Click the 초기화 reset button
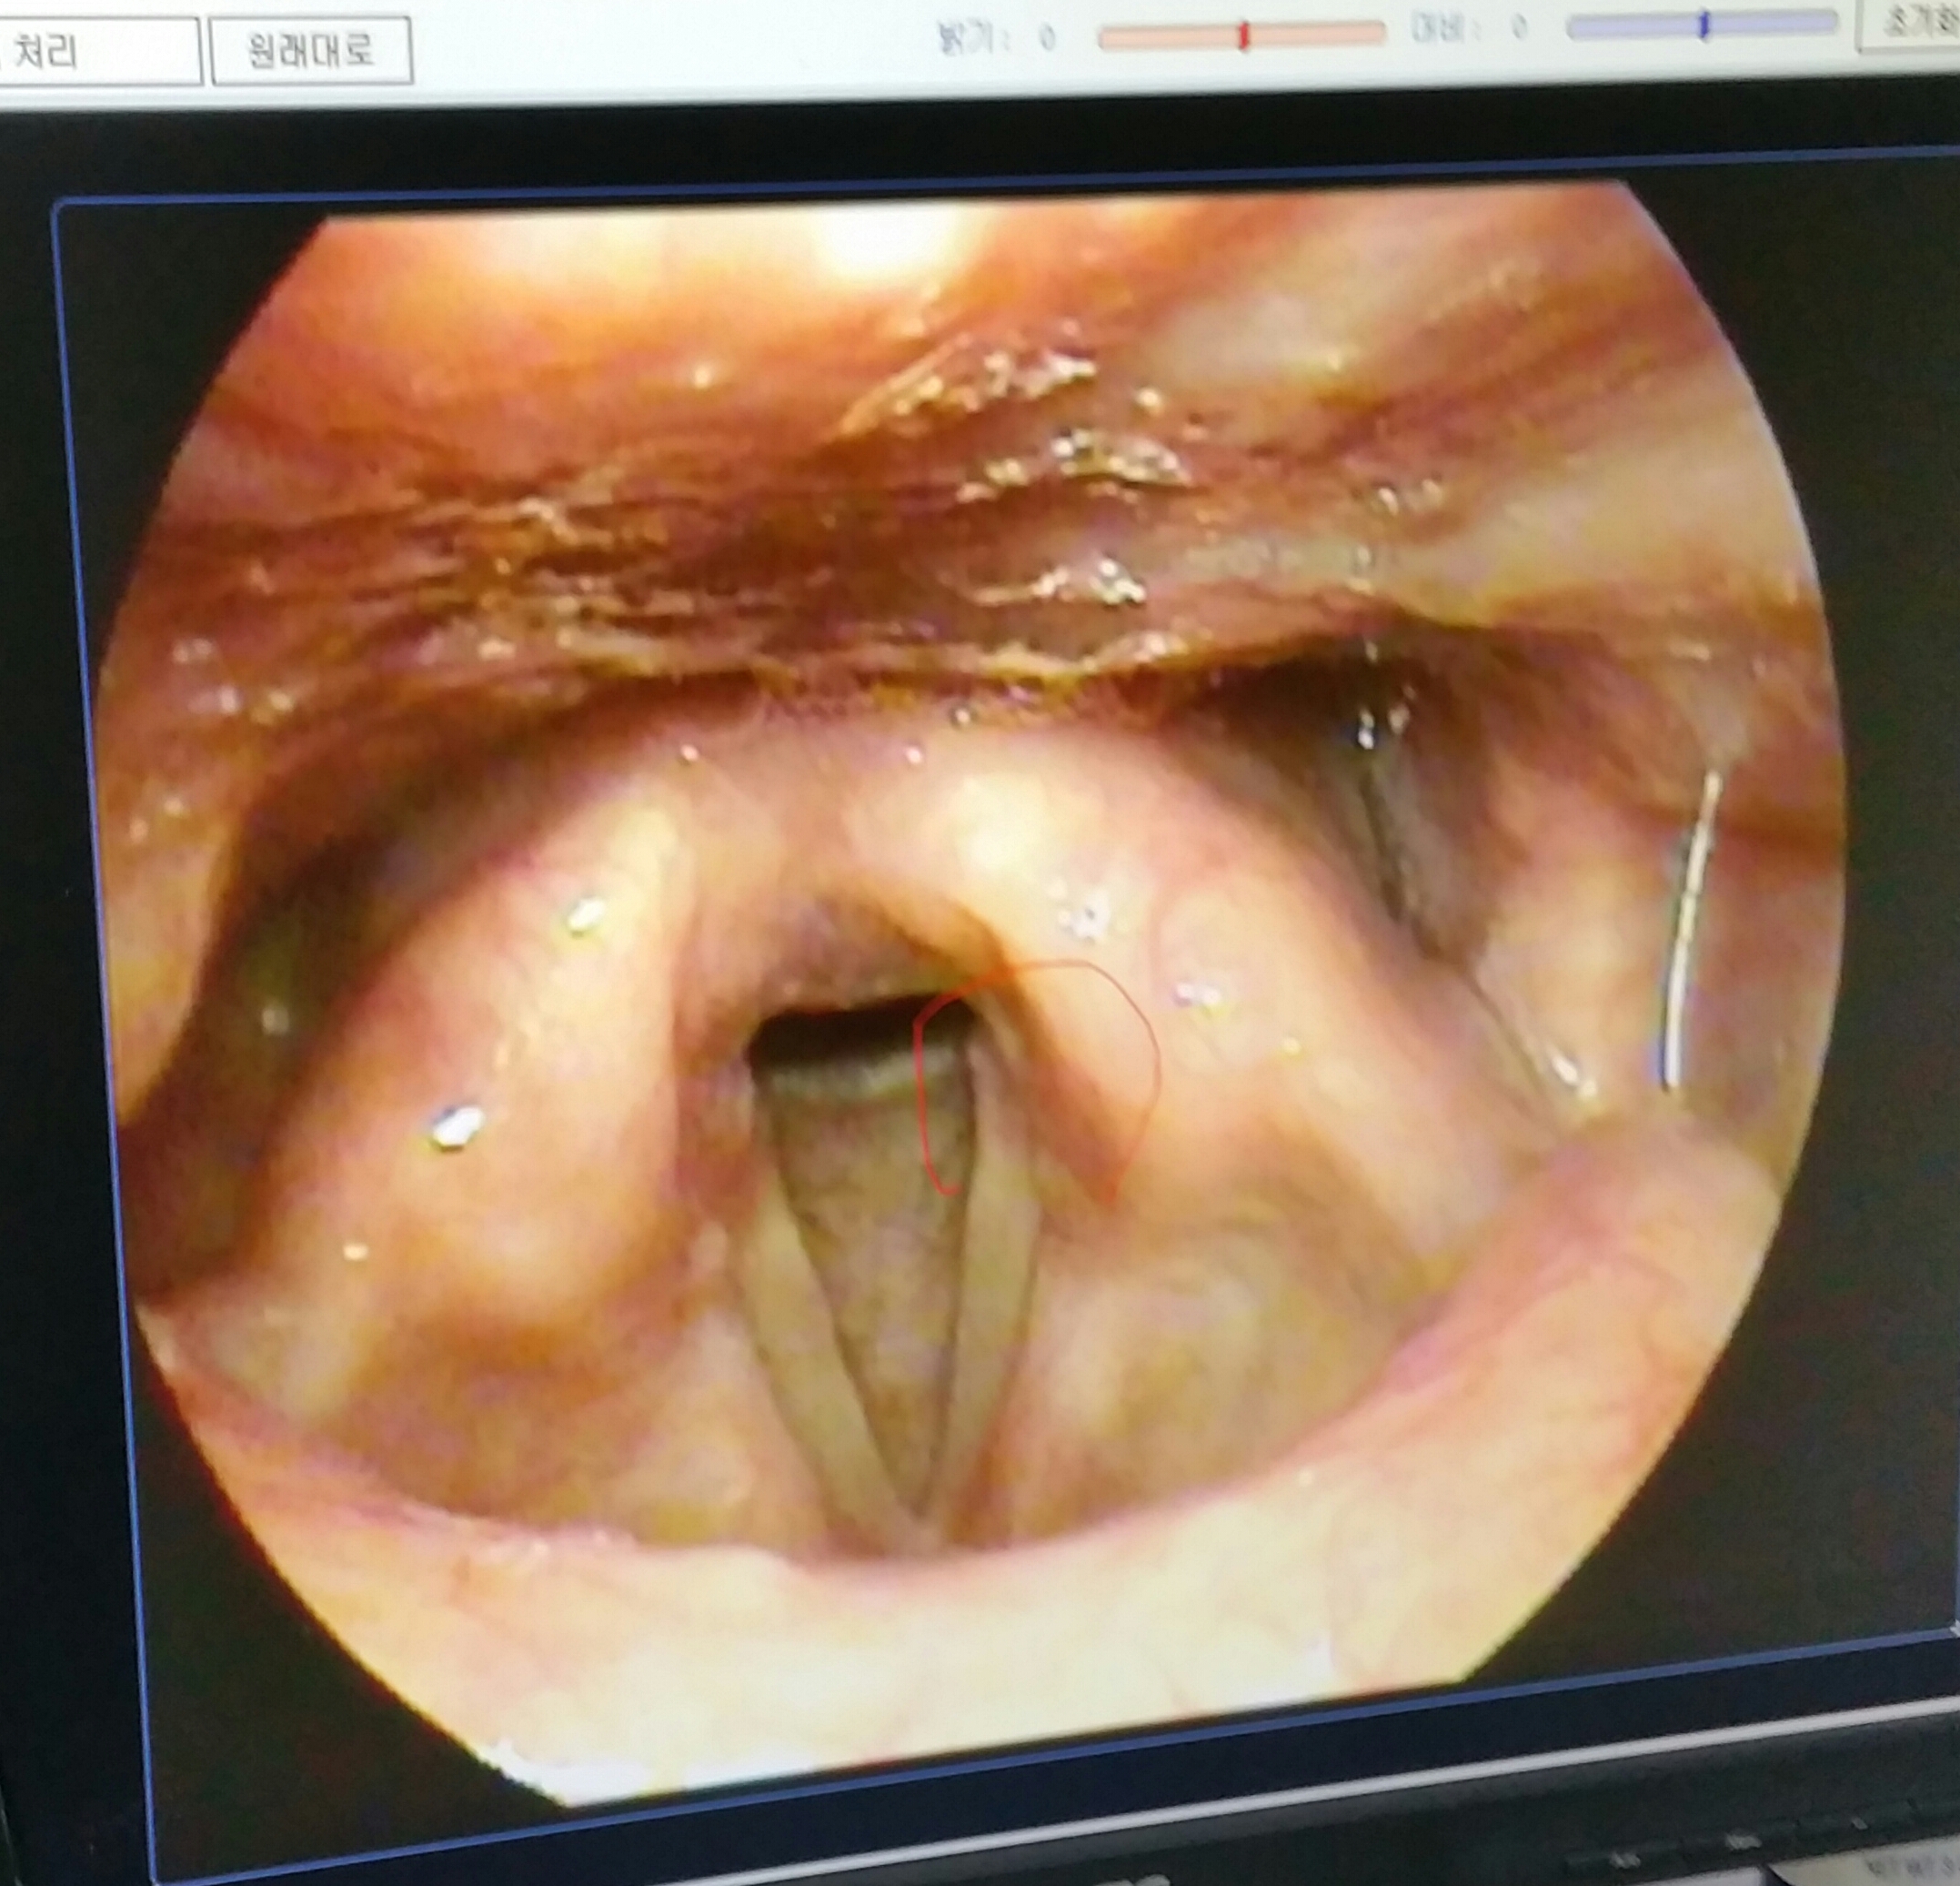This screenshot has height=1886, width=1960. coord(1915,22)
